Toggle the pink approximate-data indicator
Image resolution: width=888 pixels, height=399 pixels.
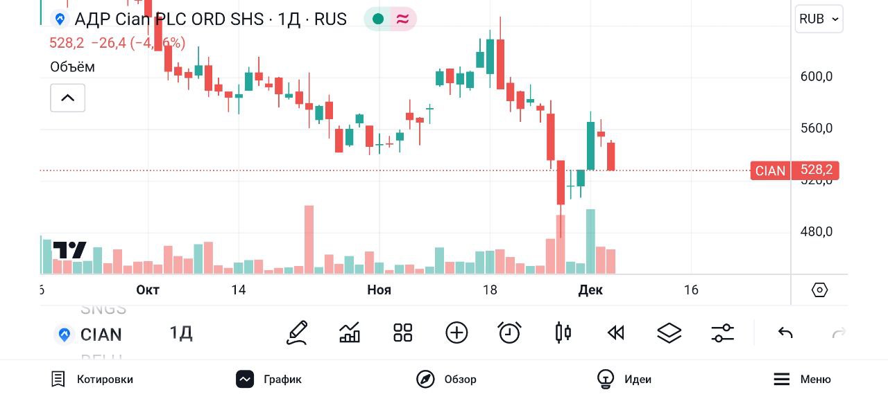pyautogui.click(x=402, y=19)
